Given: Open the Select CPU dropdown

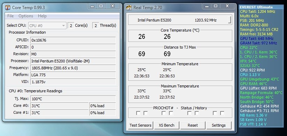Looking at the screenshot, I should coord(47,26).
